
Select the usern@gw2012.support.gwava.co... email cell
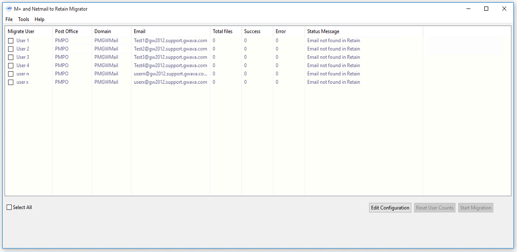pyautogui.click(x=171, y=74)
